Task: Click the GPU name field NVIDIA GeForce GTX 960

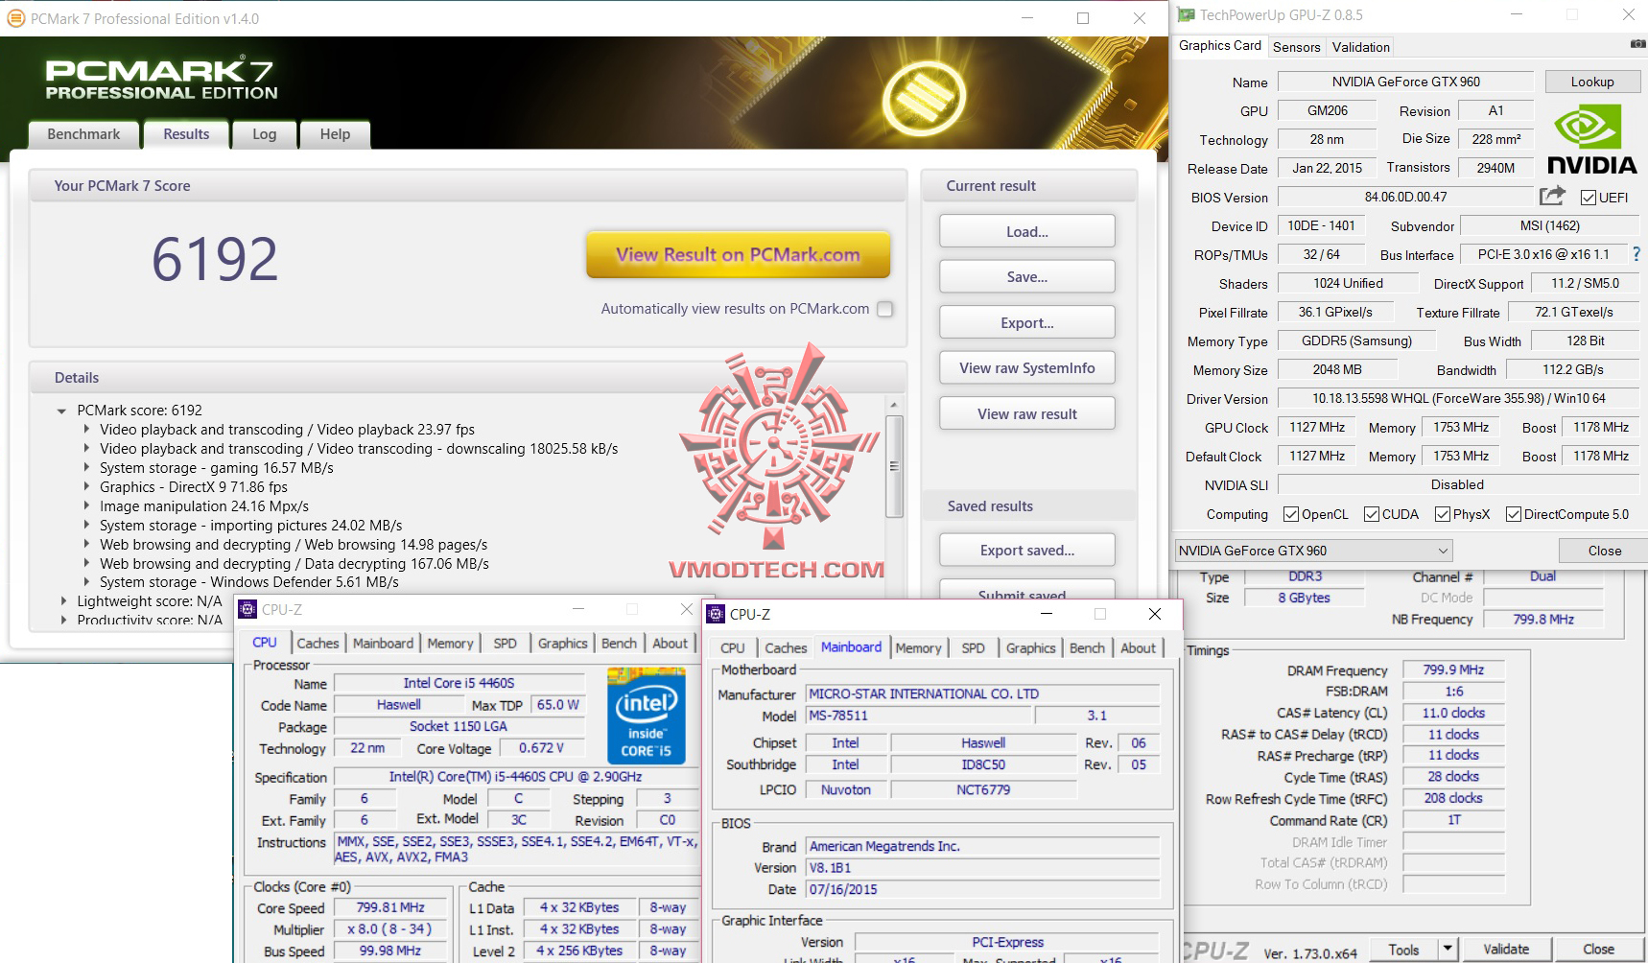Action: click(1405, 82)
